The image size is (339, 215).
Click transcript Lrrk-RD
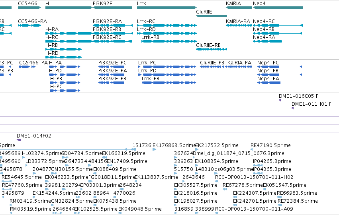pos(167,33)
